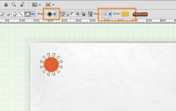Open the custom Shape picker dropdown
The width and height of the screenshot is (176, 111).
pos(55,14)
